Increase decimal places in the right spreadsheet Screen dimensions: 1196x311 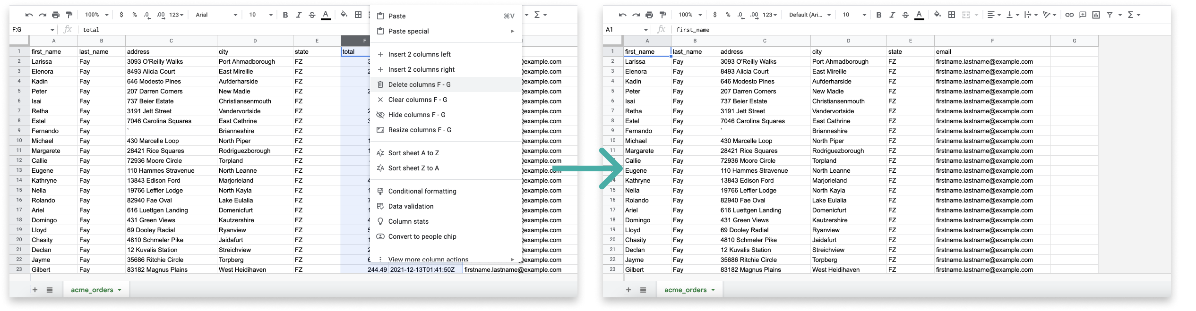(754, 15)
